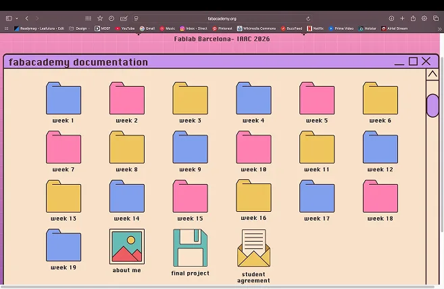Open the week 8 folder

click(x=127, y=147)
